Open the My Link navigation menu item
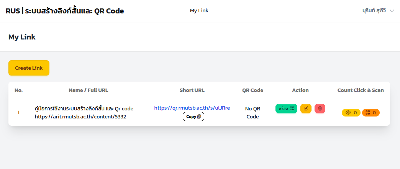This screenshot has height=169, width=400. [x=199, y=11]
